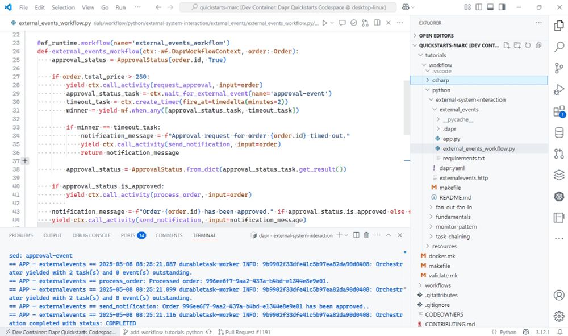
Task: Click the Copilot icon in title bar
Action: [406, 7]
